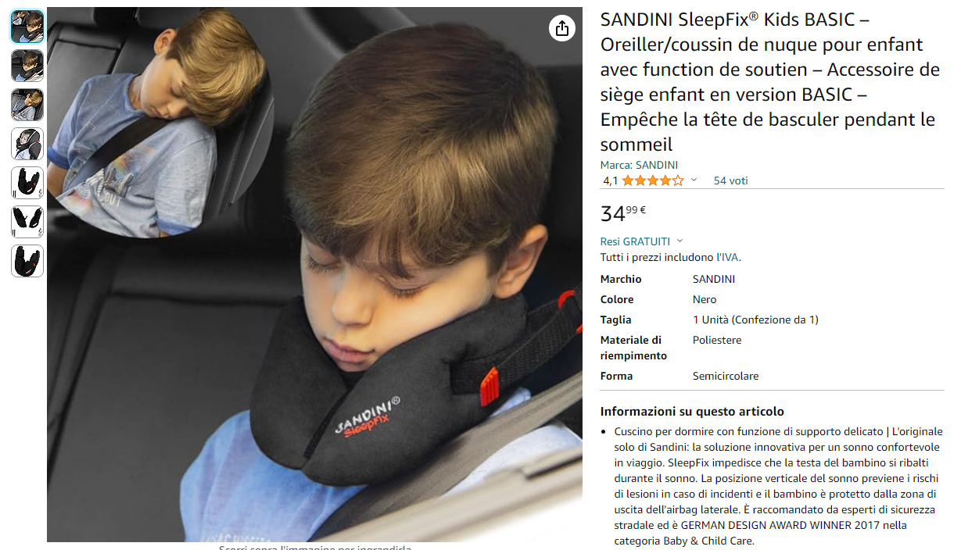Expand the rating dropdown chevron near stars
The height and width of the screenshot is (550, 961).
[694, 180]
